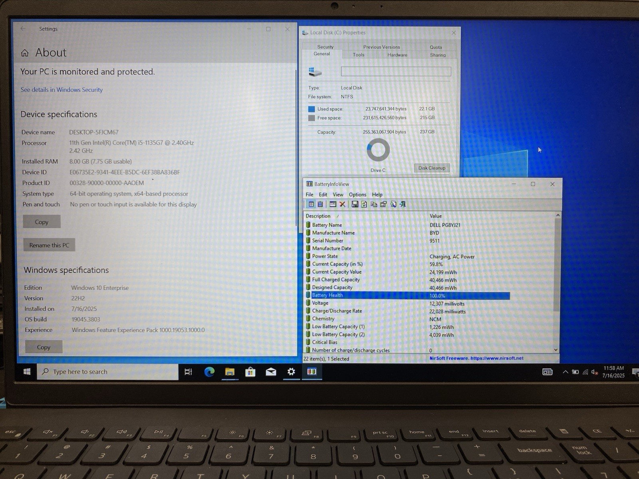
Task: Click the Value column header
Action: (x=469, y=216)
